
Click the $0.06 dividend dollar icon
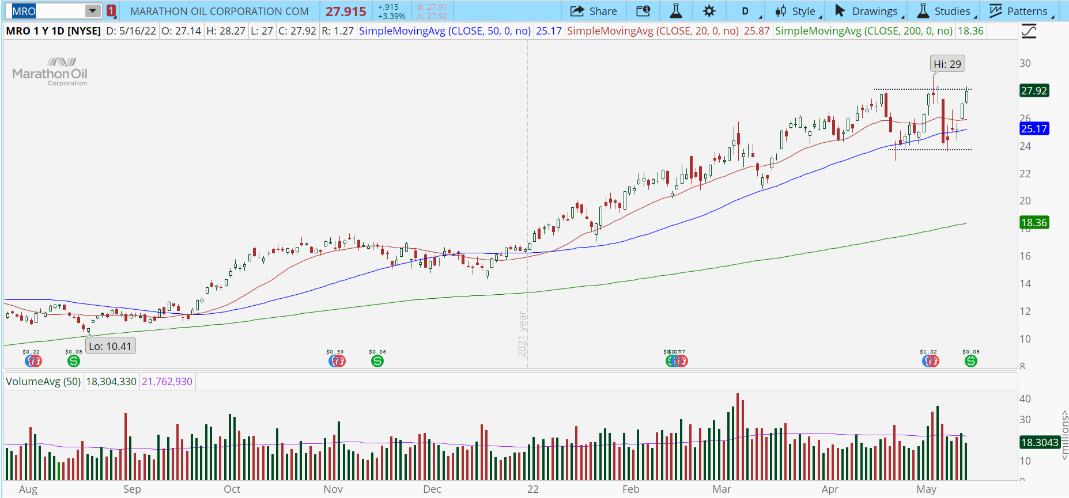(x=377, y=361)
